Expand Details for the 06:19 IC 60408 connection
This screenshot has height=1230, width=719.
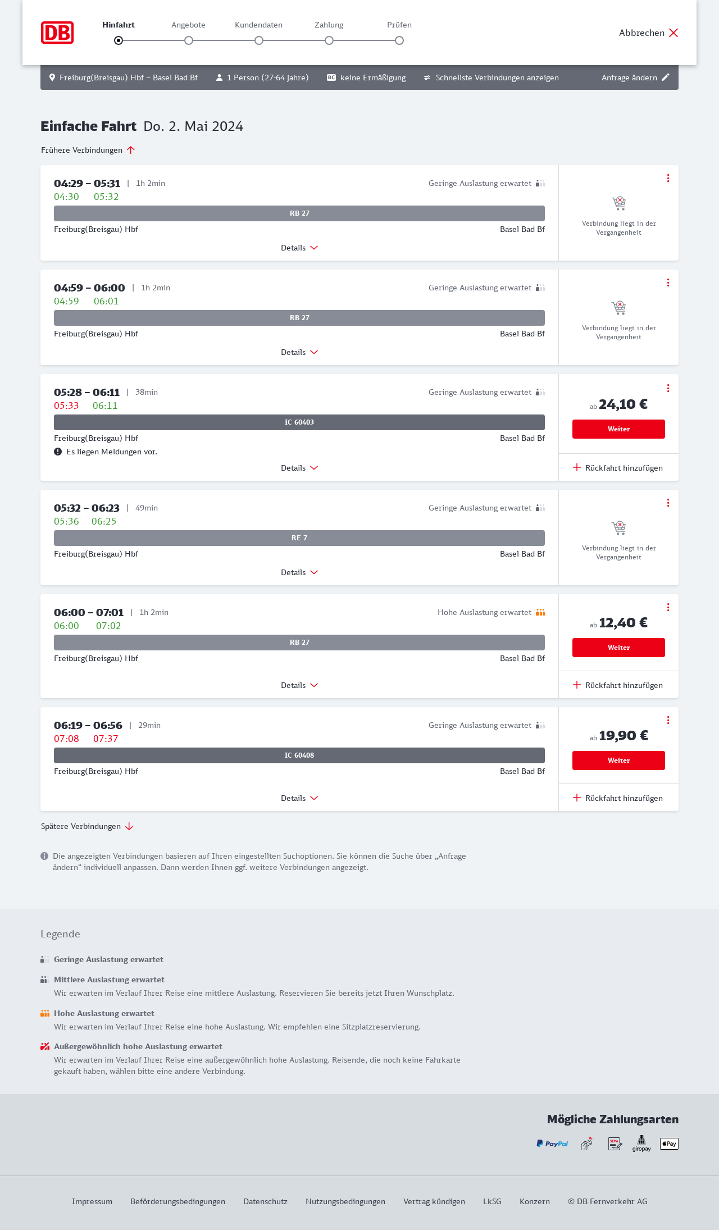pyautogui.click(x=299, y=798)
